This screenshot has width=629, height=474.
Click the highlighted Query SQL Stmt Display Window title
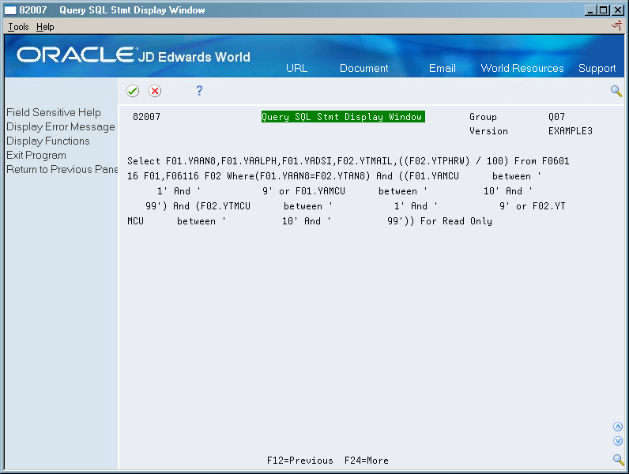click(x=343, y=117)
